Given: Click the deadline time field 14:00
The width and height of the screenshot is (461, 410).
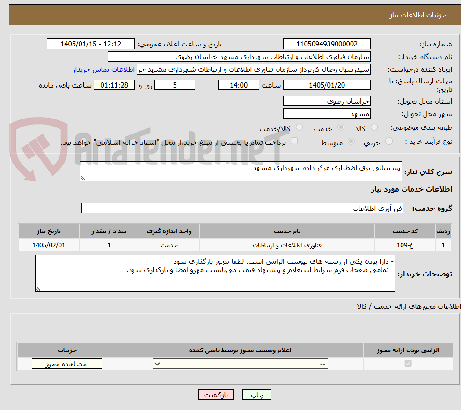Looking at the screenshot, I should (x=238, y=85).
